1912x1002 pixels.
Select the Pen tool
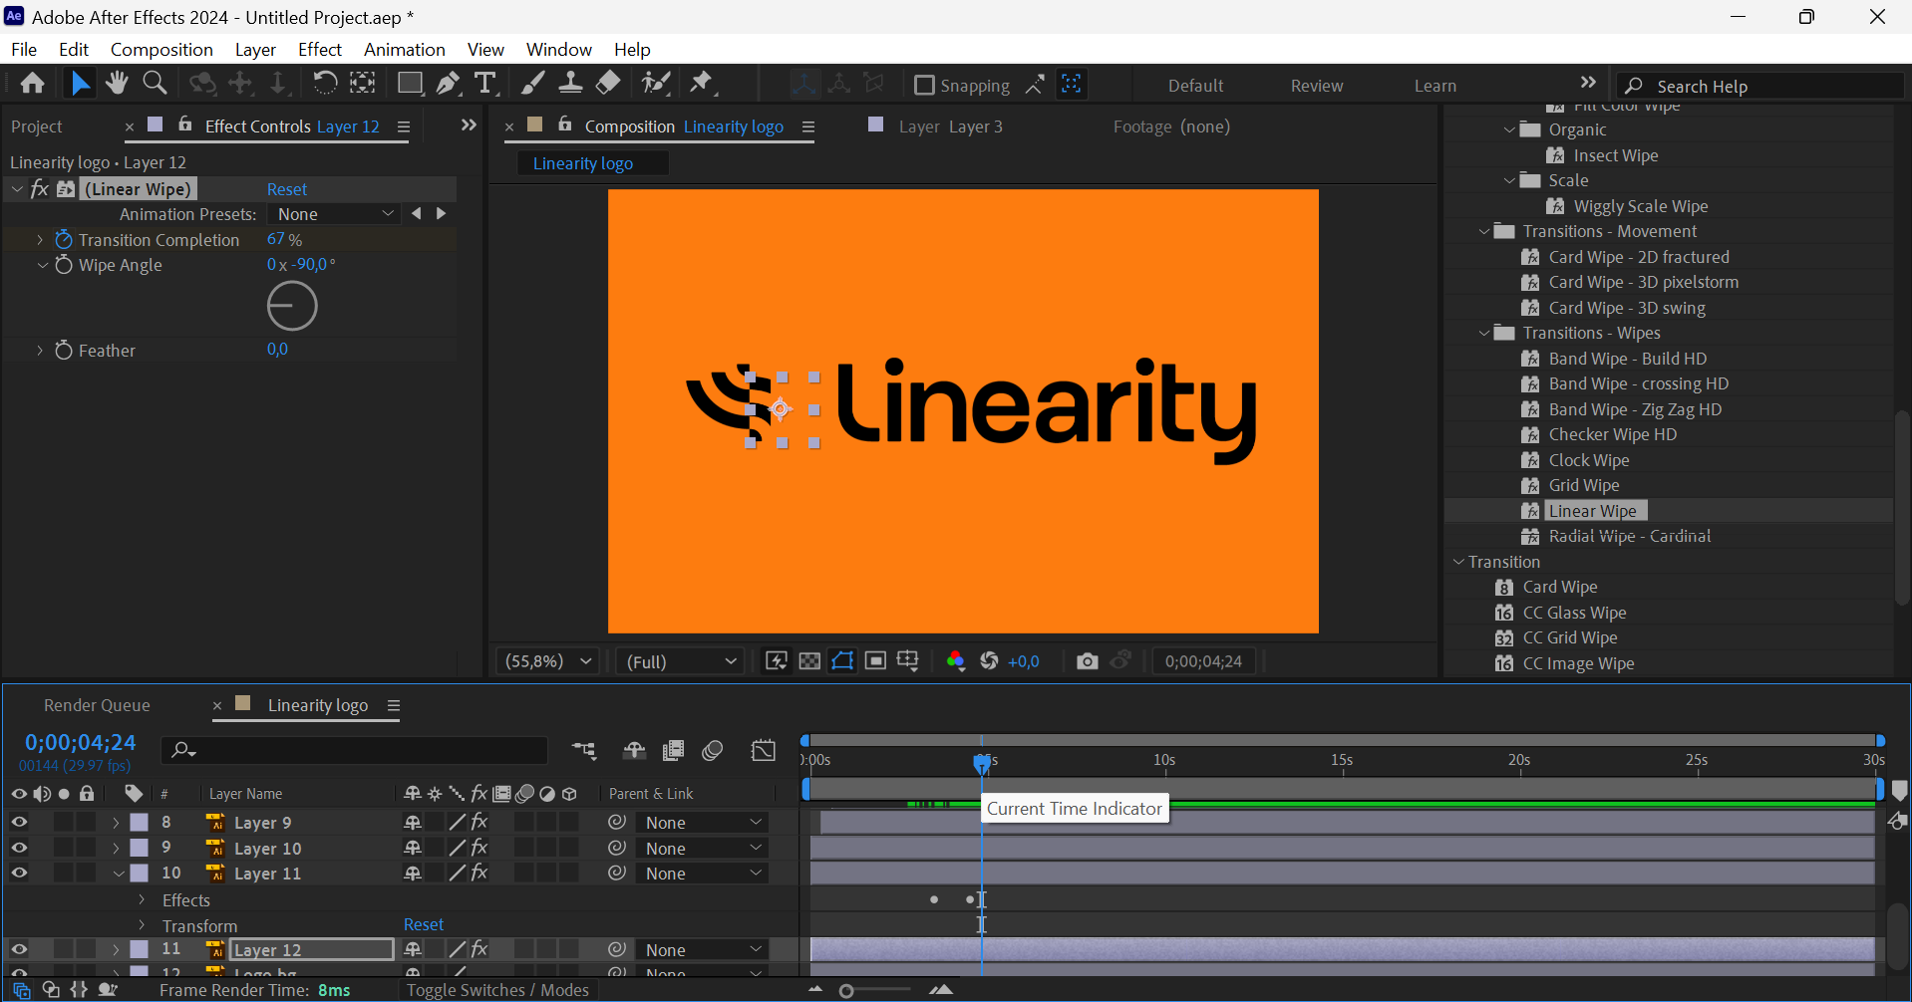click(x=449, y=84)
